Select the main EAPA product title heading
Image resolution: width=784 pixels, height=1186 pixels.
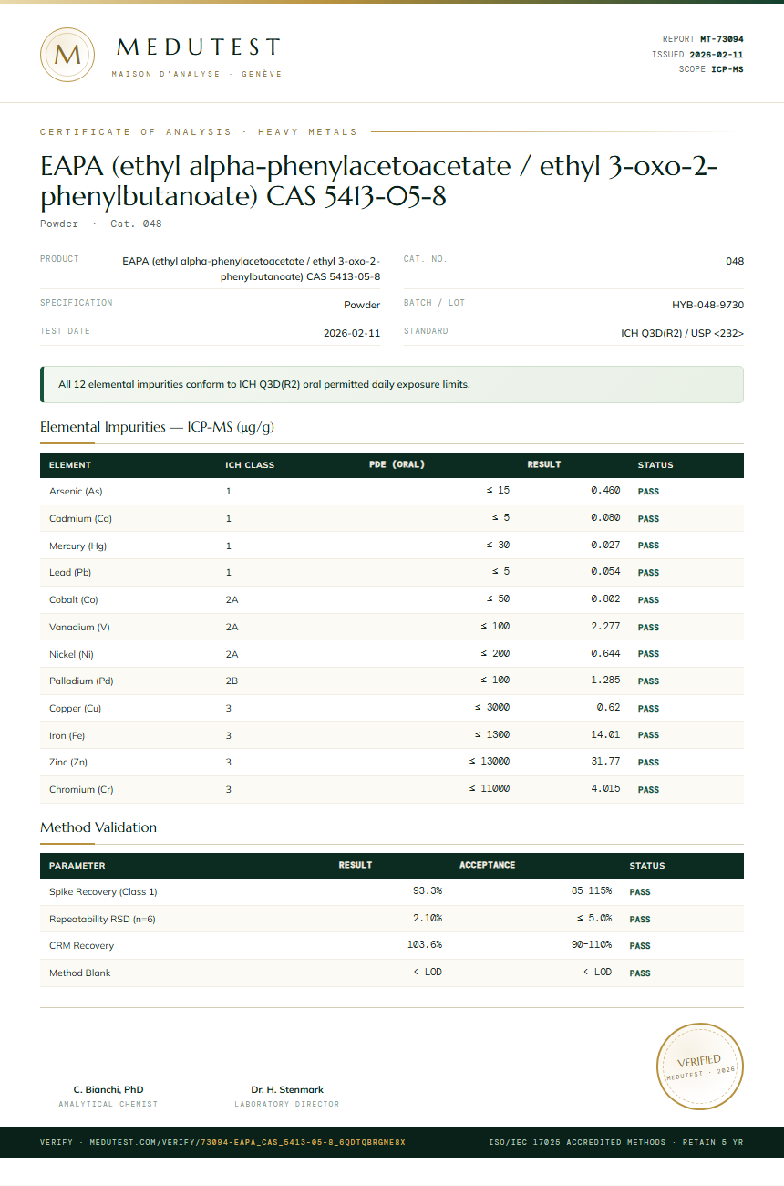[379, 181]
